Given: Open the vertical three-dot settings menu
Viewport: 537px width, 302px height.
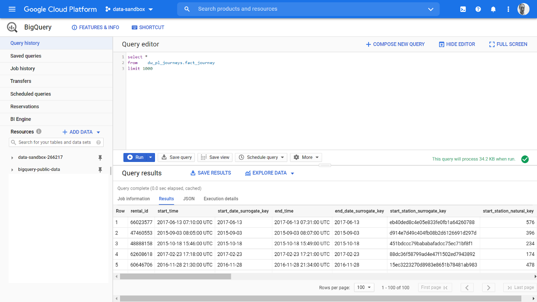Looking at the screenshot, I should pyautogui.click(x=508, y=9).
